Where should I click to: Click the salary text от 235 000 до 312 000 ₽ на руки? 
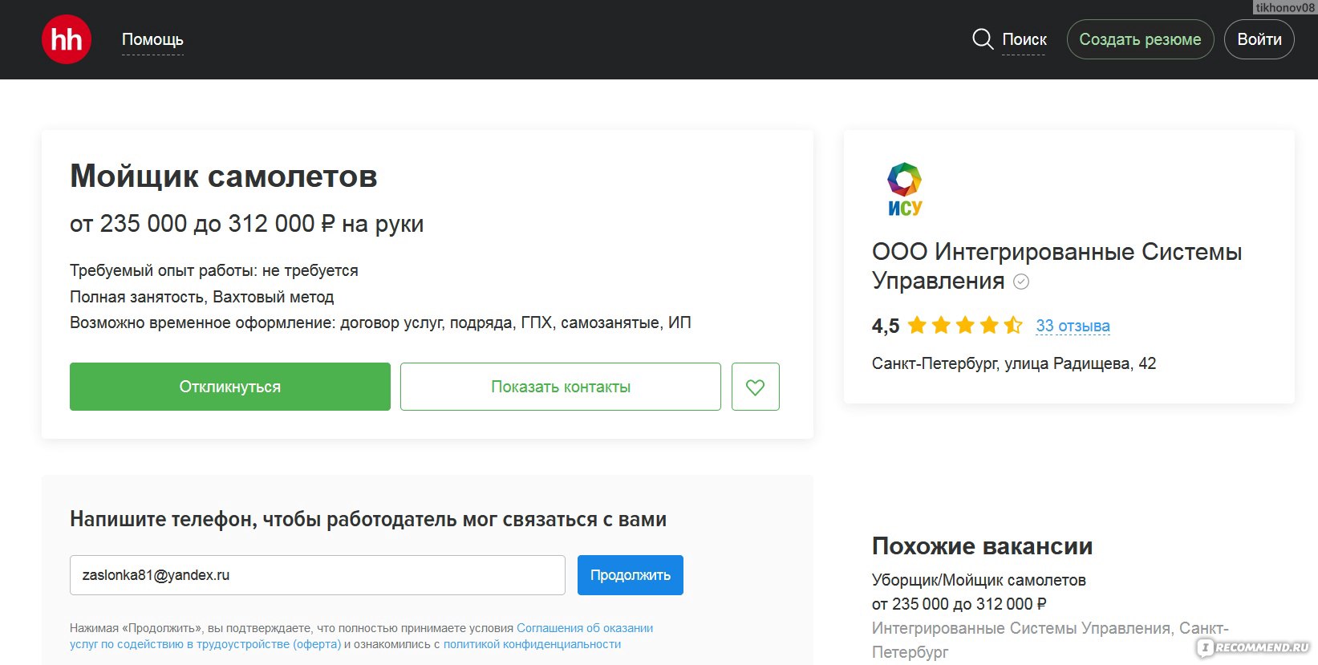pyautogui.click(x=246, y=224)
